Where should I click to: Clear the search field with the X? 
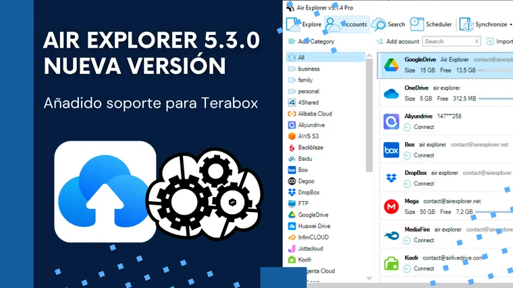tap(477, 42)
